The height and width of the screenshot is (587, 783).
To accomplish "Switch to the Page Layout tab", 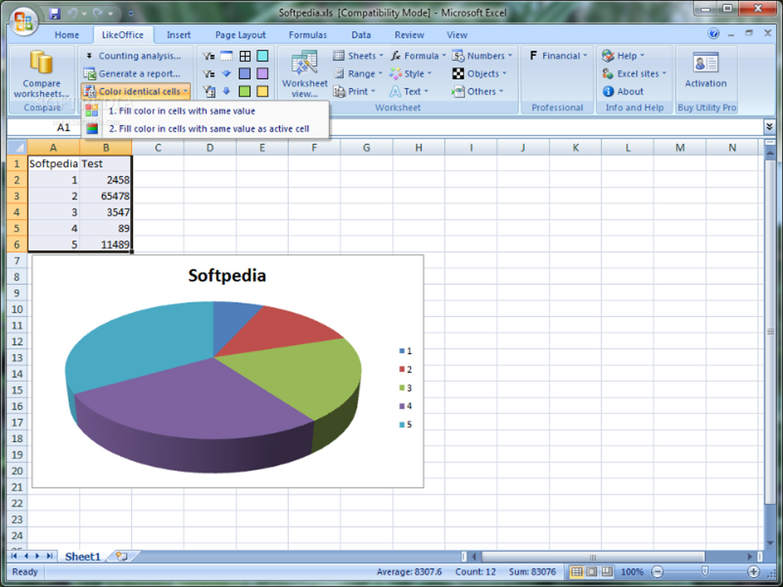I will (x=240, y=35).
